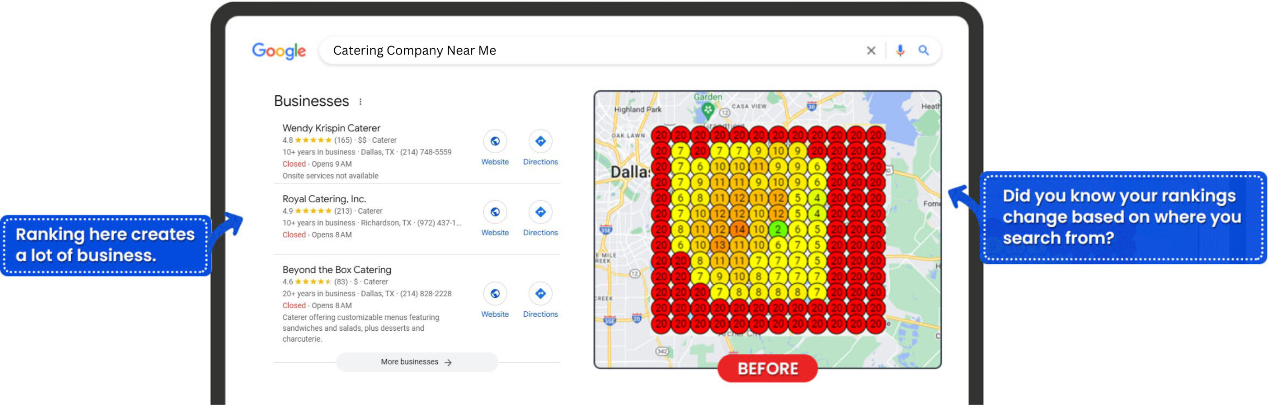
Task: Click the orange rank 13 circle on the map
Action: (x=719, y=245)
